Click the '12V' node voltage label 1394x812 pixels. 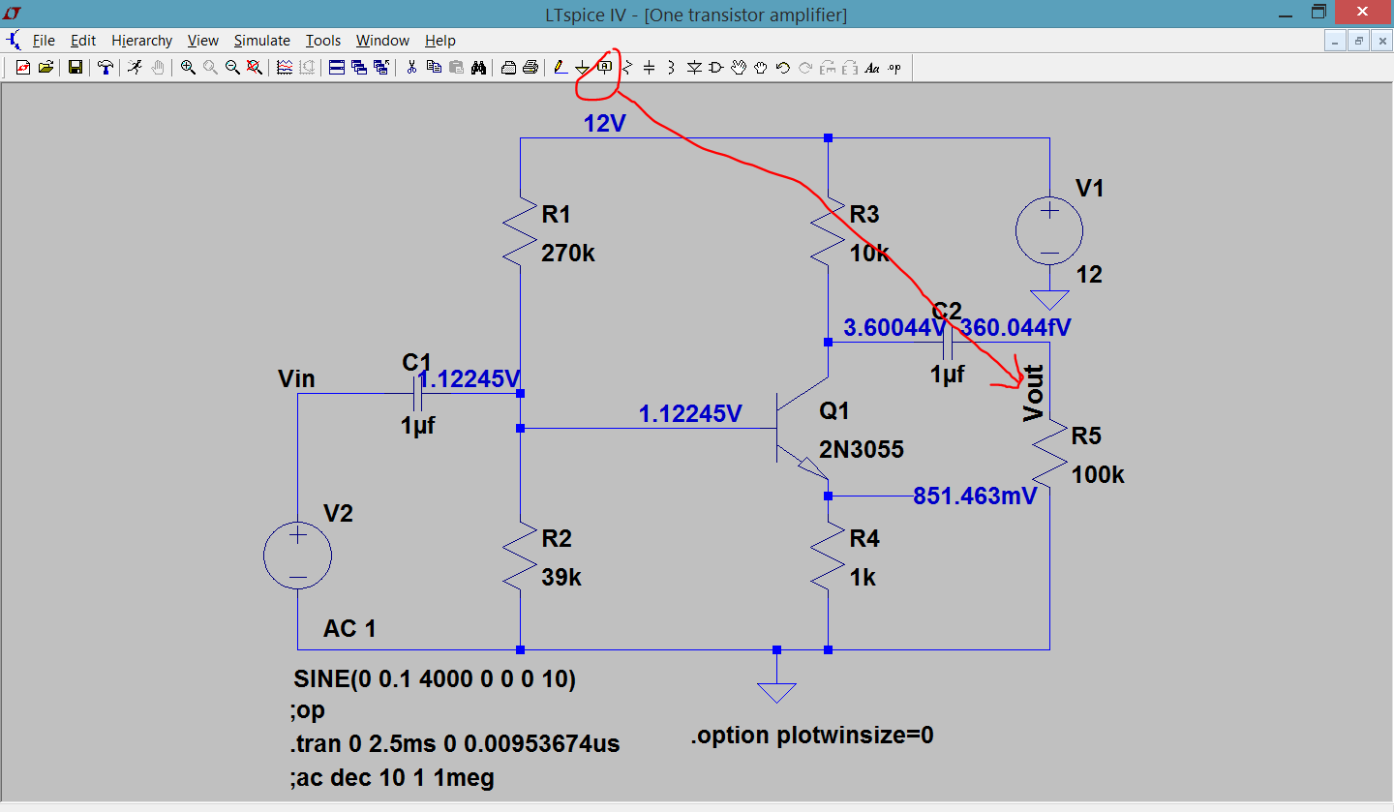tap(604, 124)
